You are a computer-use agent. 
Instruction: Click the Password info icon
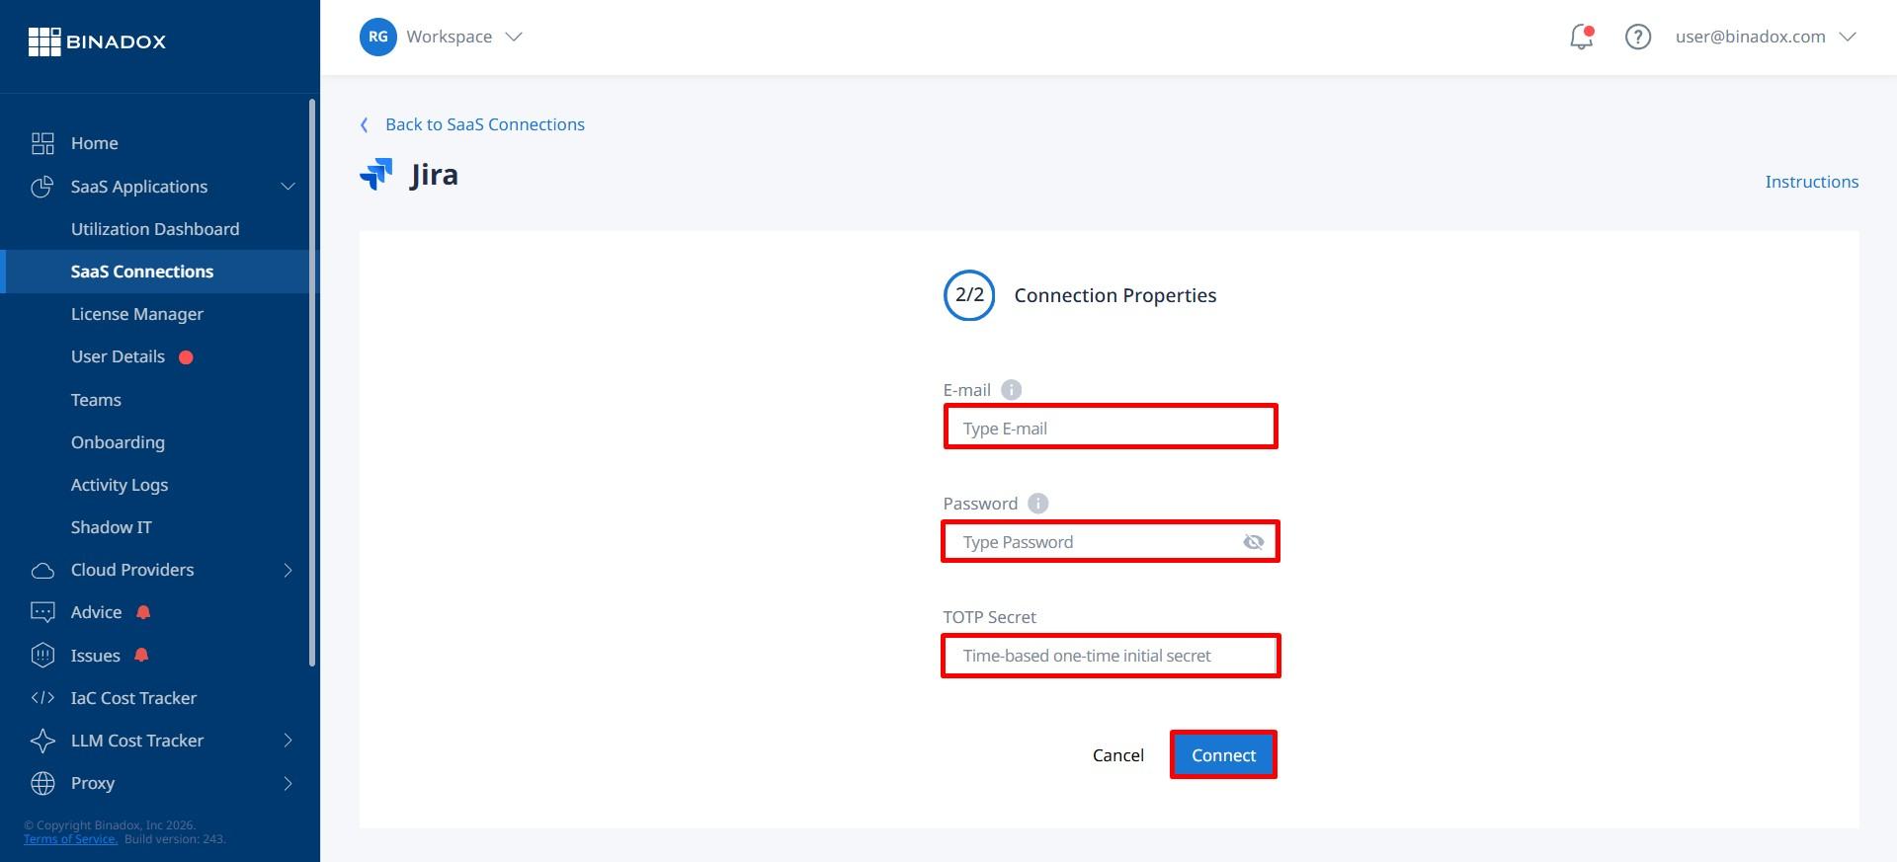pos(1037,504)
